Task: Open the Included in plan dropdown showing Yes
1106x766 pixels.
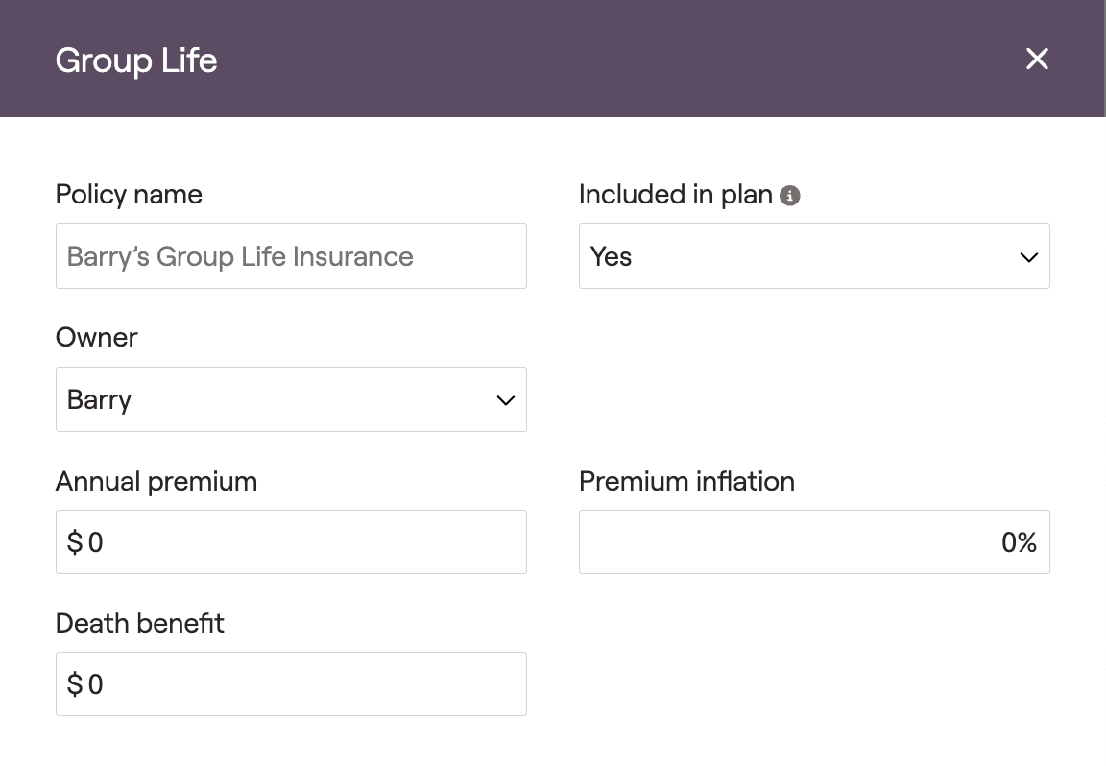Action: 814,256
